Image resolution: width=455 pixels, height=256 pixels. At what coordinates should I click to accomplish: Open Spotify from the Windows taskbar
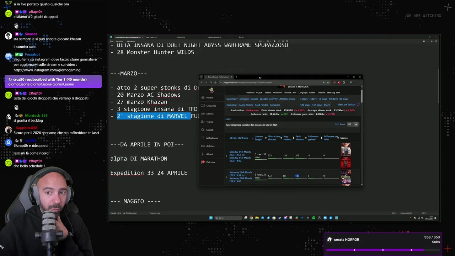[314, 218]
